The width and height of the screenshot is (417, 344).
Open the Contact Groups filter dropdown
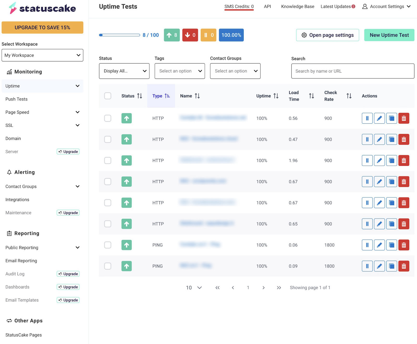pyautogui.click(x=235, y=71)
